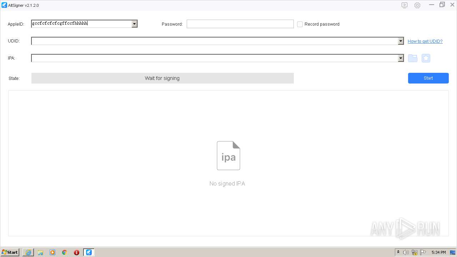
Task: Click into the AppleID text field
Action: point(81,24)
